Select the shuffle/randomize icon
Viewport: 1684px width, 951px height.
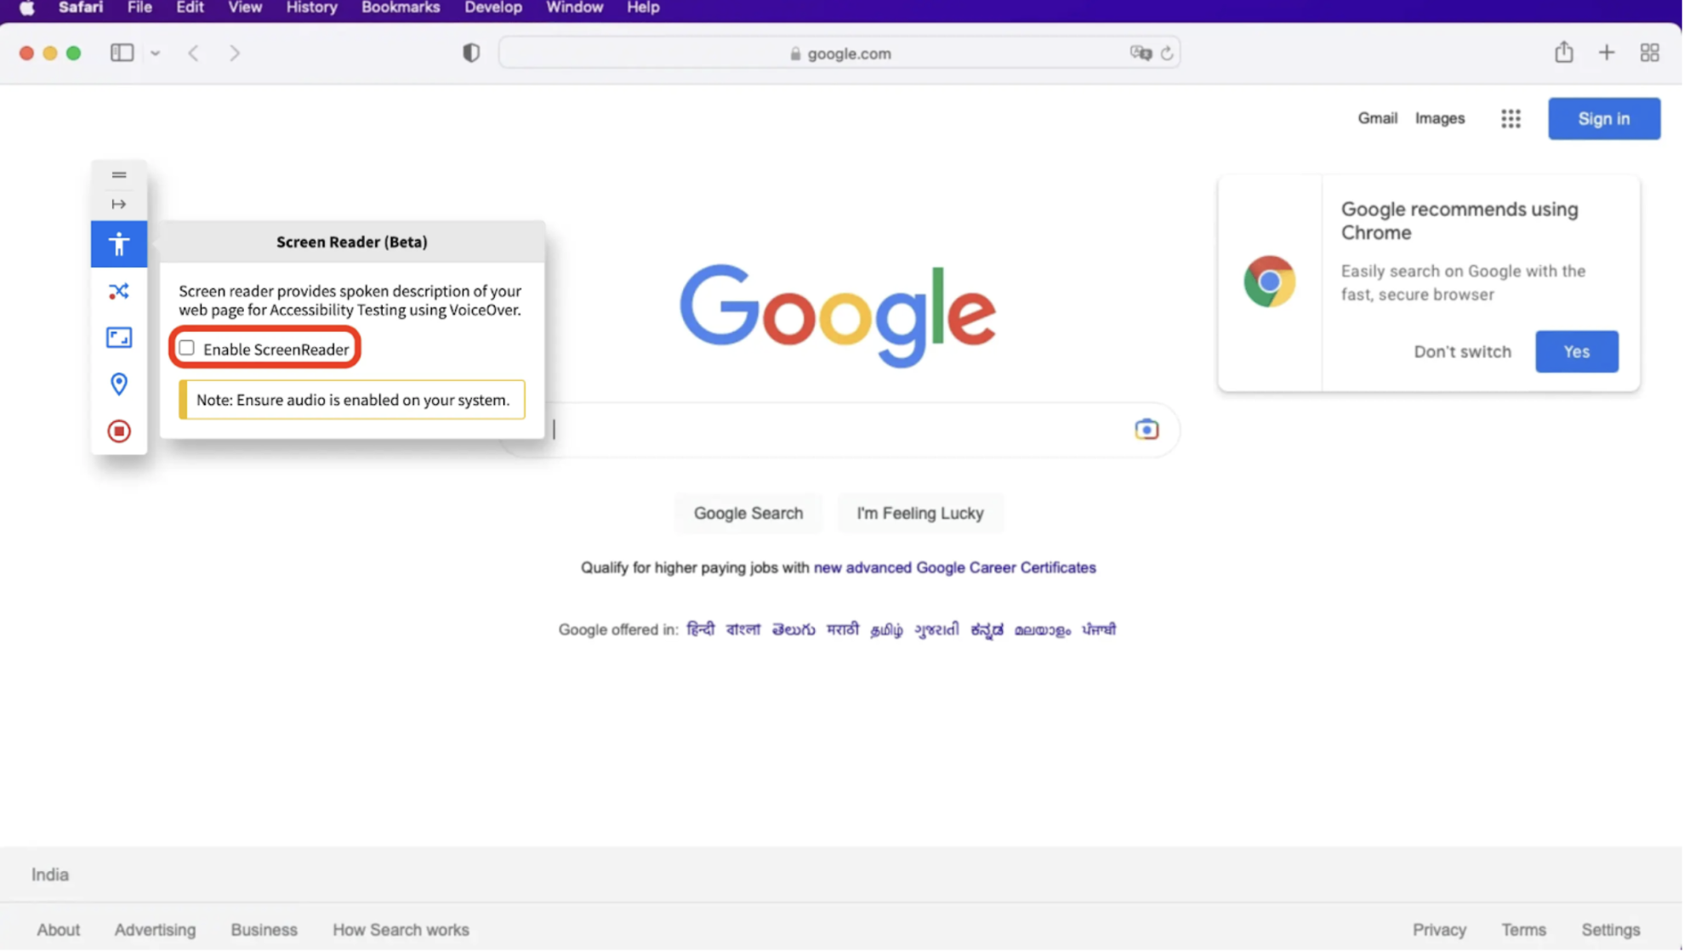click(x=119, y=290)
